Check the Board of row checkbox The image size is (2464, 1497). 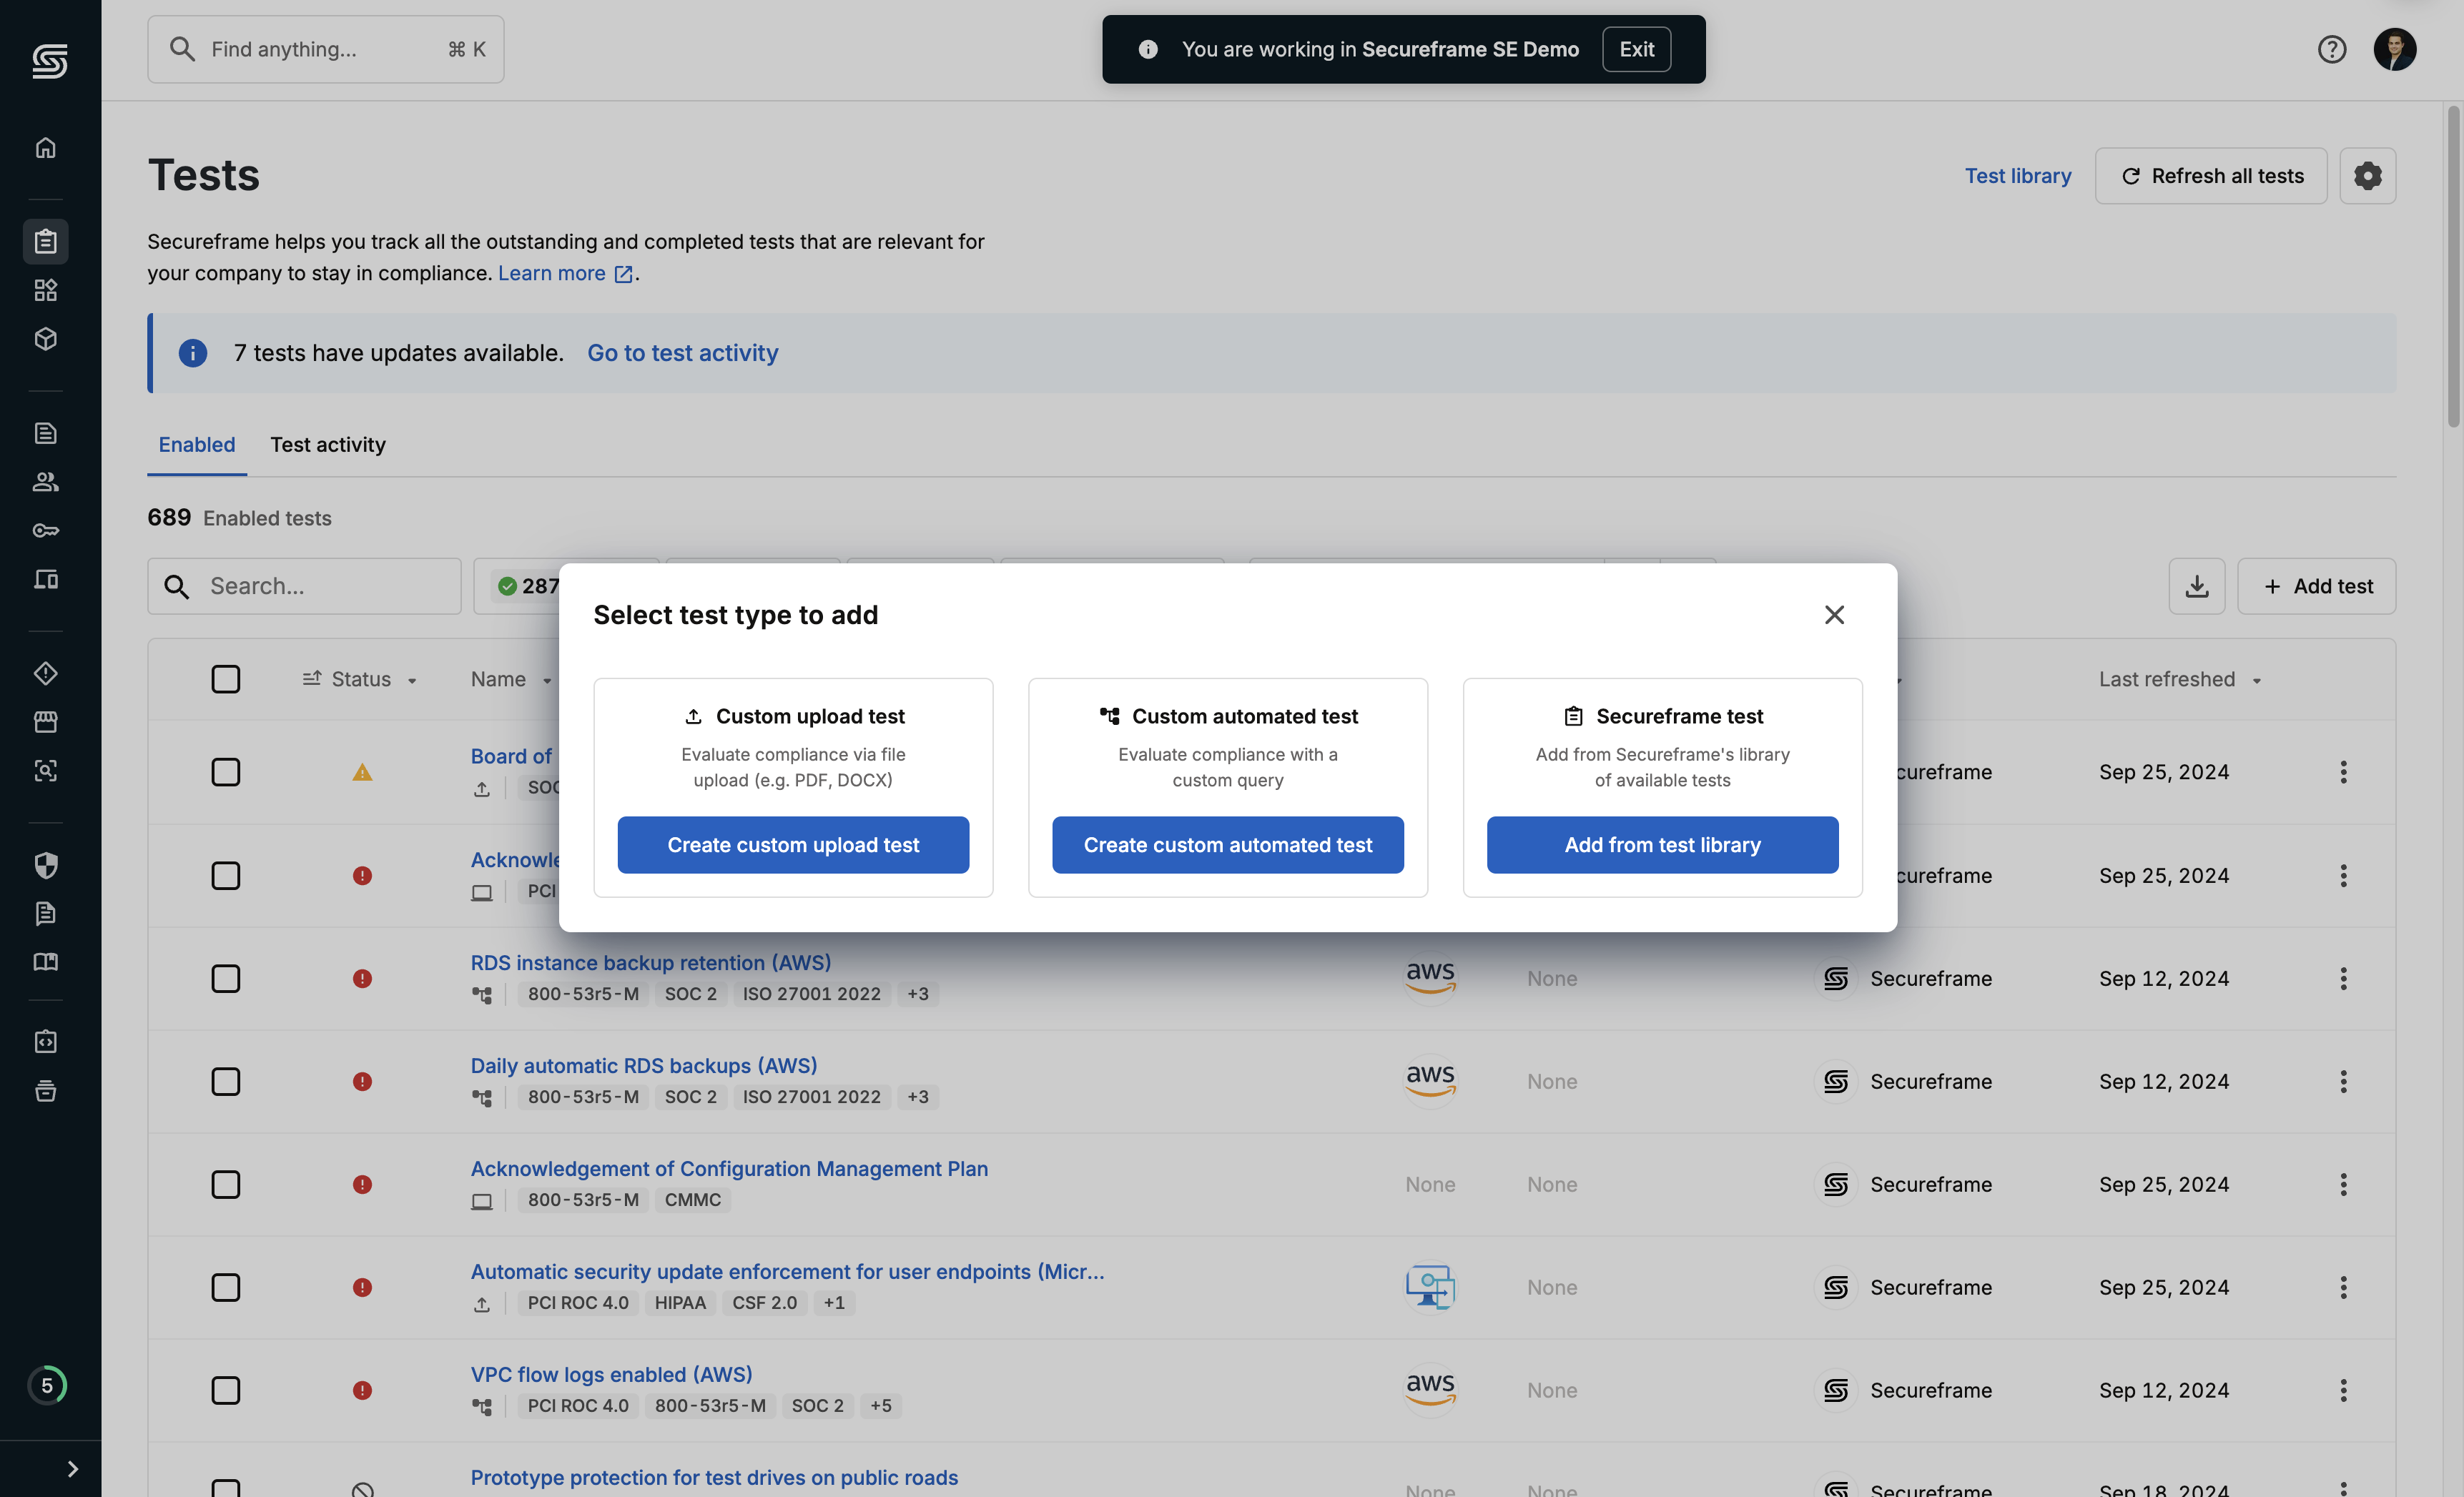click(226, 772)
